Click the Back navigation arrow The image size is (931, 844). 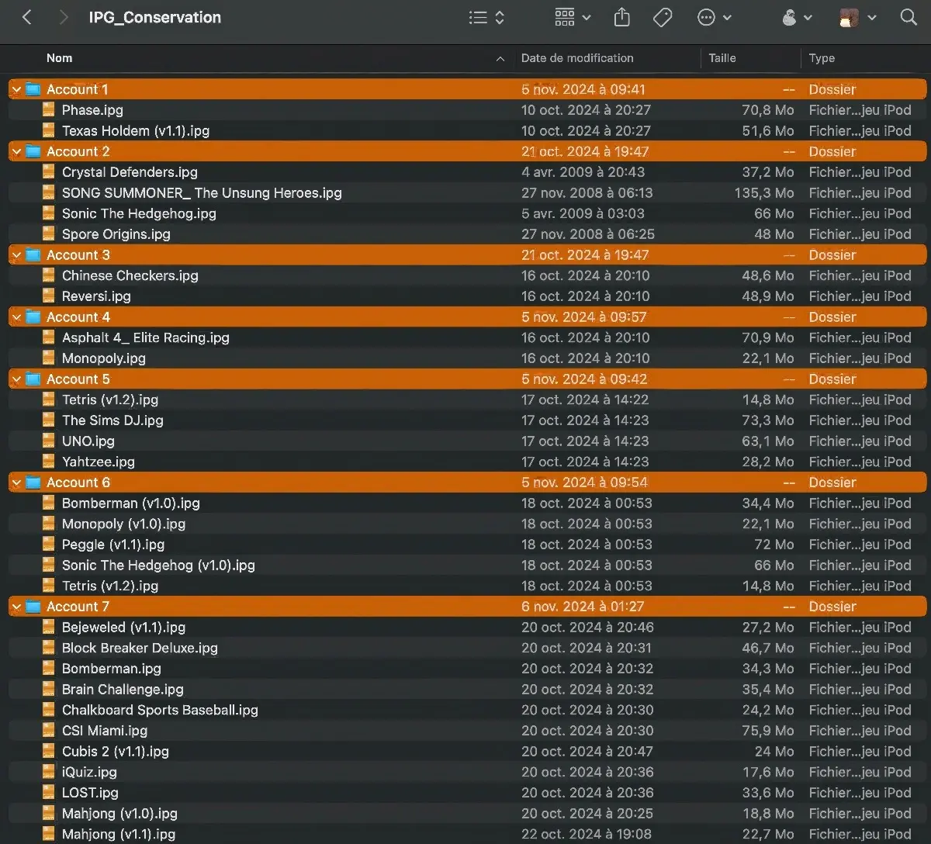coord(27,17)
